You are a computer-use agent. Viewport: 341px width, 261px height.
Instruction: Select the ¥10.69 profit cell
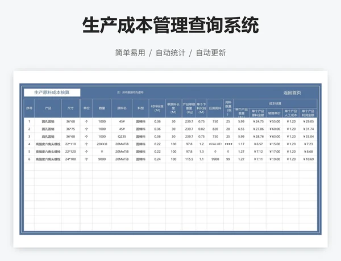(308, 159)
